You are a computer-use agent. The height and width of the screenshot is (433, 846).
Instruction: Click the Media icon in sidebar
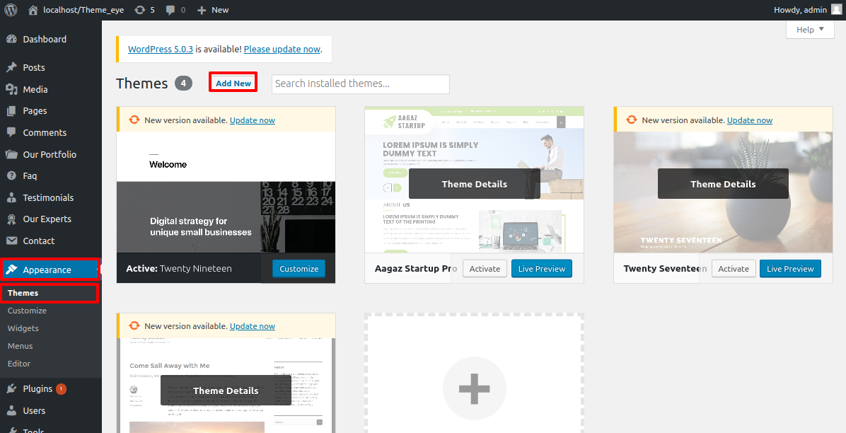[x=11, y=89]
